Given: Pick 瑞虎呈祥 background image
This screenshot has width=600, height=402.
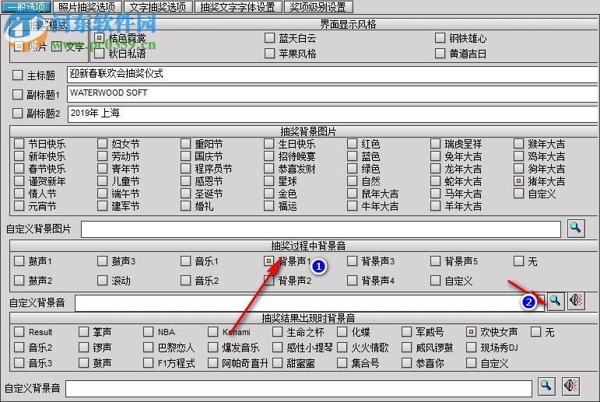Looking at the screenshot, I should pyautogui.click(x=436, y=144).
